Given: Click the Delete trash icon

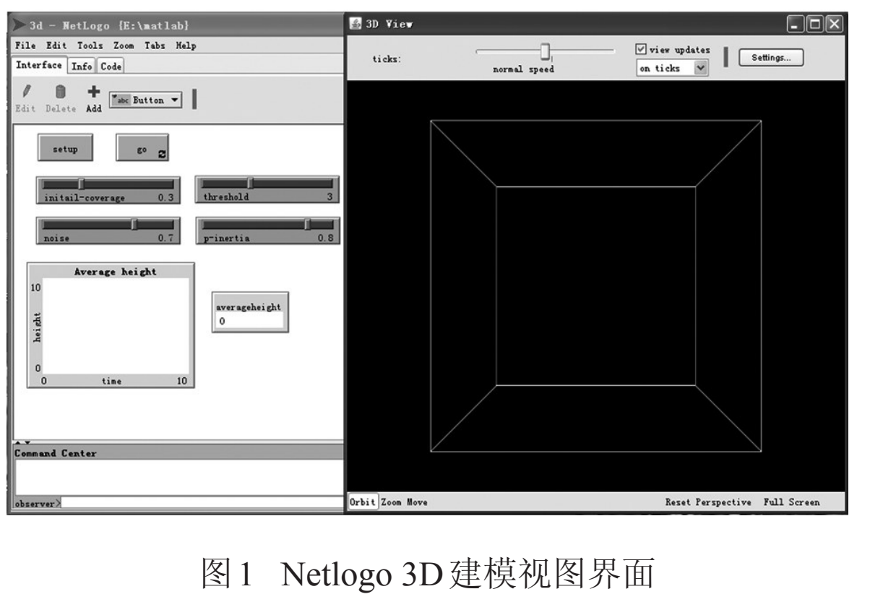Looking at the screenshot, I should click(x=61, y=92).
